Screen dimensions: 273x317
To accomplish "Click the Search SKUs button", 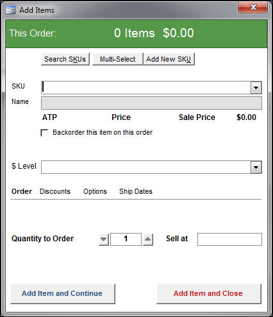I will (x=65, y=59).
